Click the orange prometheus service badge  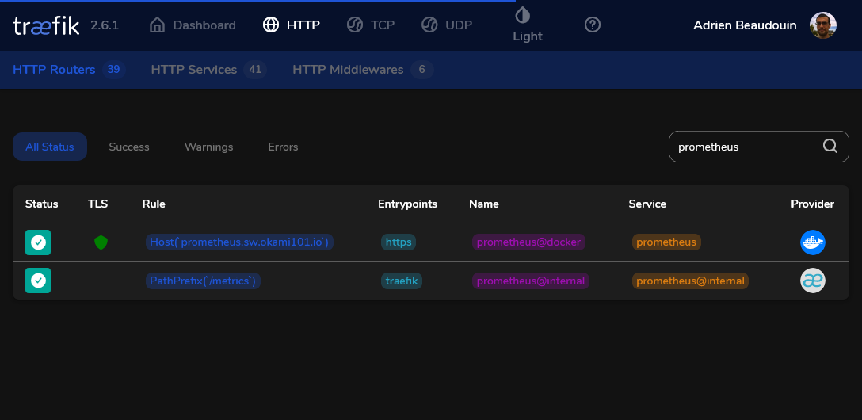(666, 242)
